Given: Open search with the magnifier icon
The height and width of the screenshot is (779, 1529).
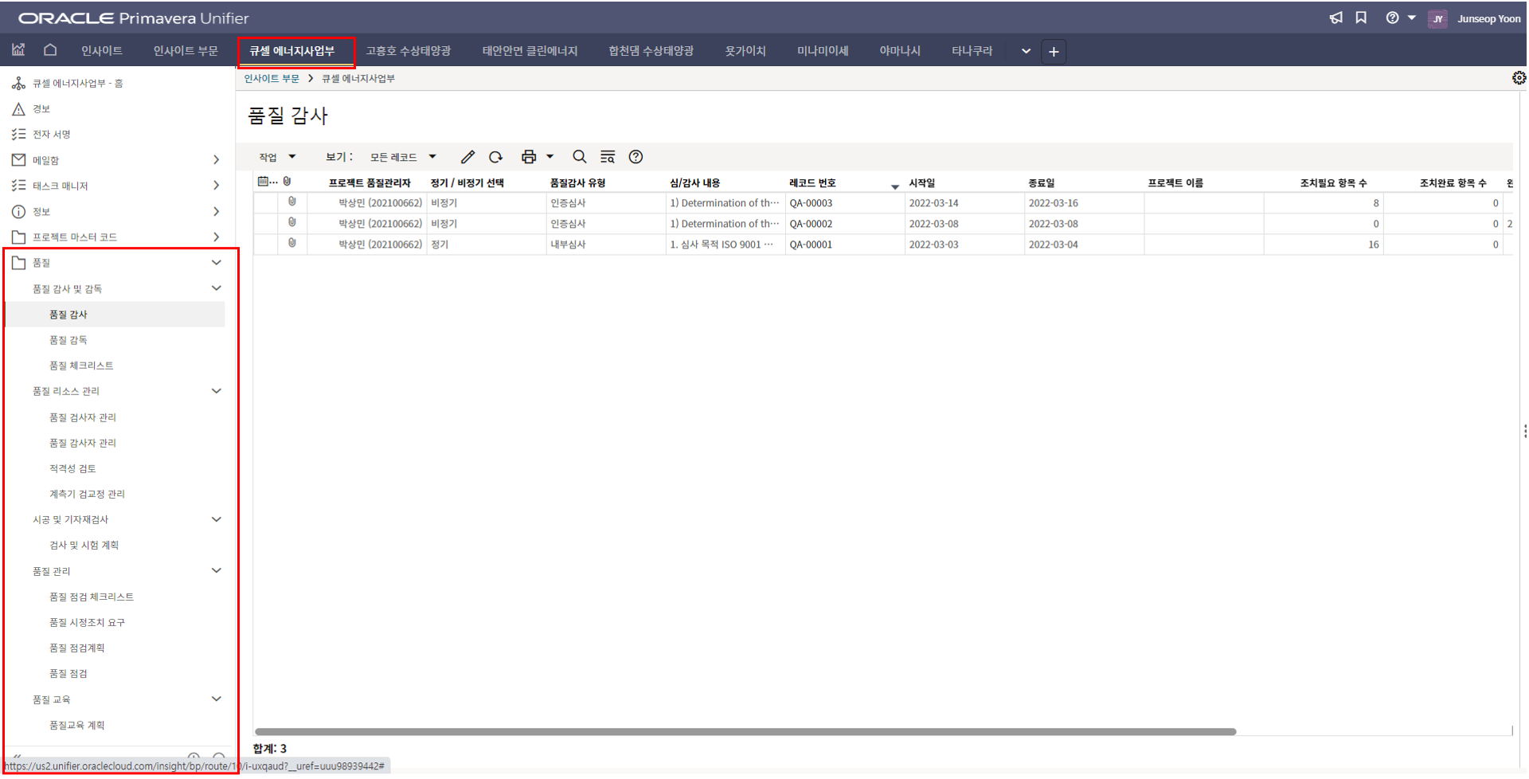Looking at the screenshot, I should tap(579, 157).
